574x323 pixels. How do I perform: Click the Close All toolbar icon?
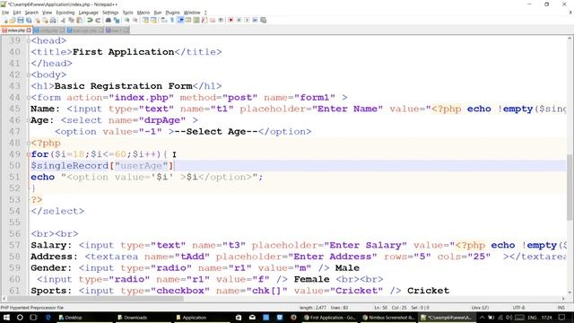(46, 20)
